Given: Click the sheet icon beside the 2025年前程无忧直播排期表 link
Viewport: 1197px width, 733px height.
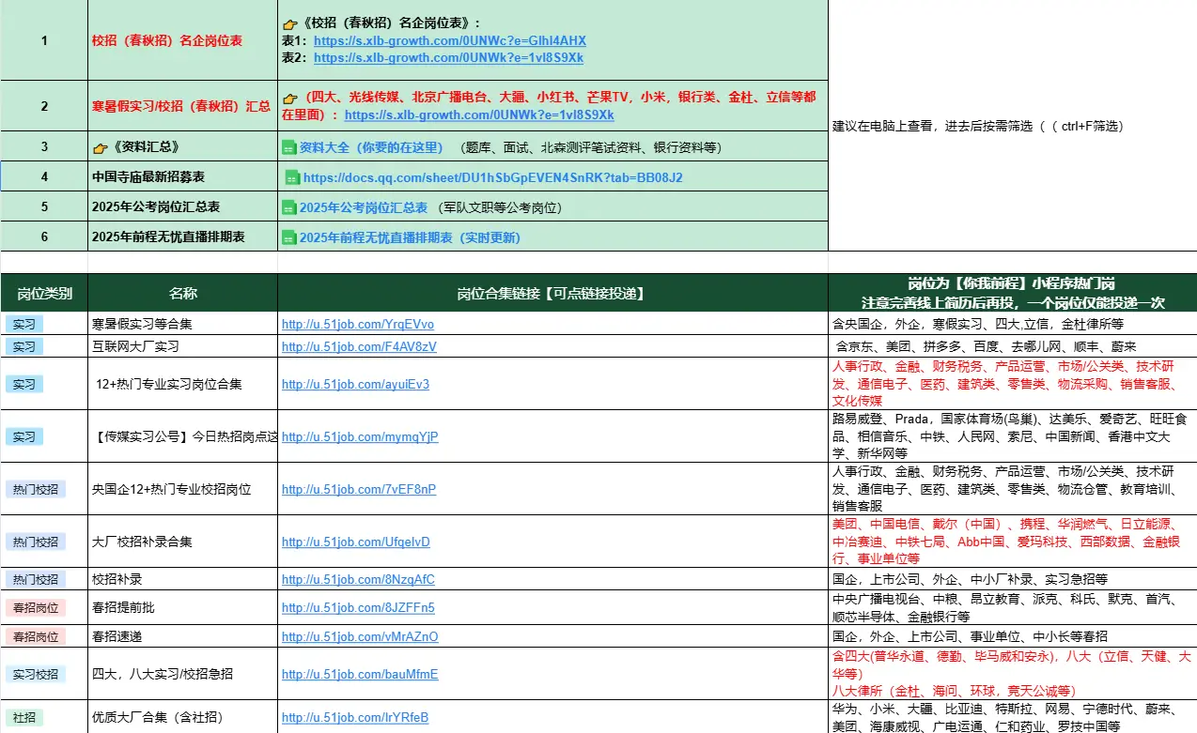Looking at the screenshot, I should 289,238.
